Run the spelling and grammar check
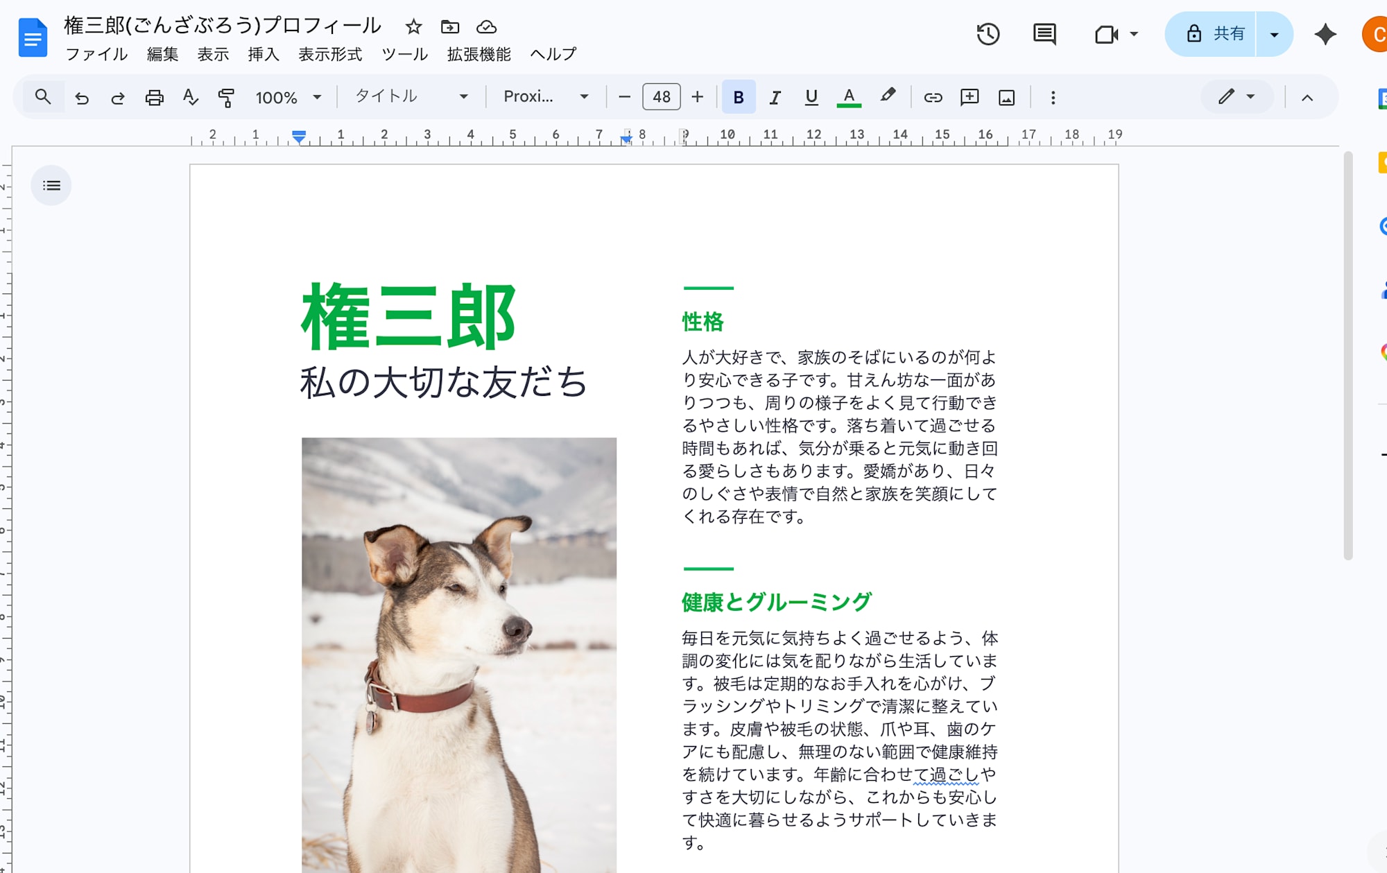1387x873 pixels. [190, 97]
